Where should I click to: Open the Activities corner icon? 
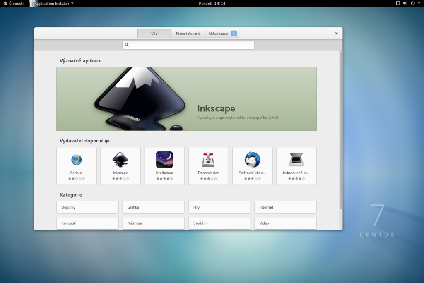pos(14,3)
